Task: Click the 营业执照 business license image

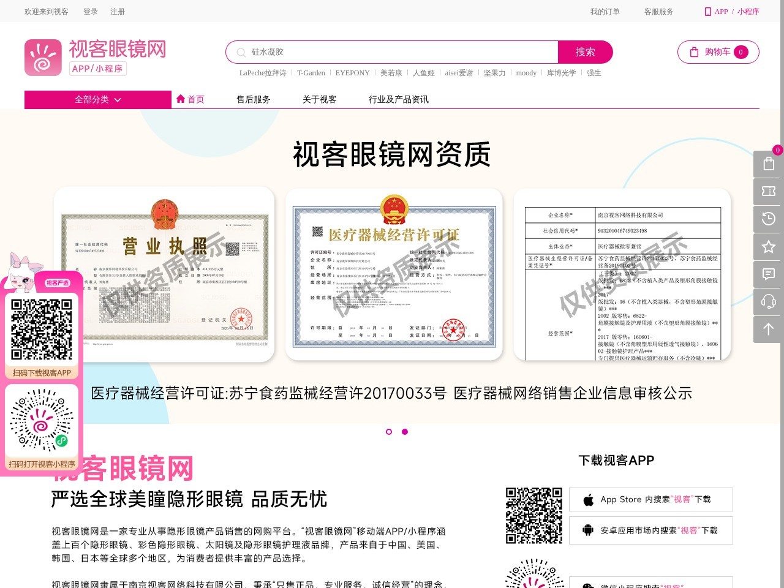Action: click(x=164, y=274)
